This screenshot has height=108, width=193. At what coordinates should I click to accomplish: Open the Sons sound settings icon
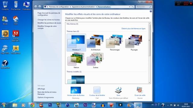pyautogui.click(x=118, y=90)
